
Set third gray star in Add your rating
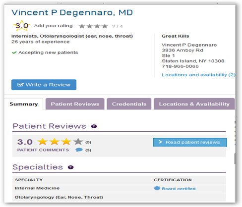click(97, 26)
